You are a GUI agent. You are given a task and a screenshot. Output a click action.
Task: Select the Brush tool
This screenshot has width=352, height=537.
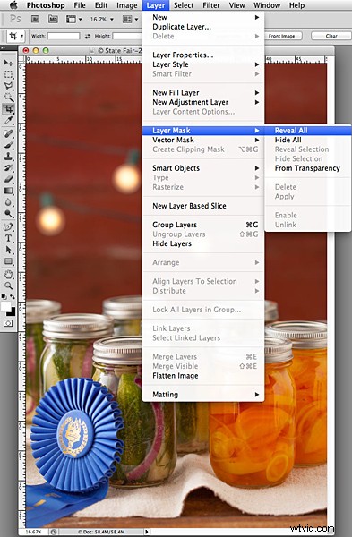click(x=8, y=145)
